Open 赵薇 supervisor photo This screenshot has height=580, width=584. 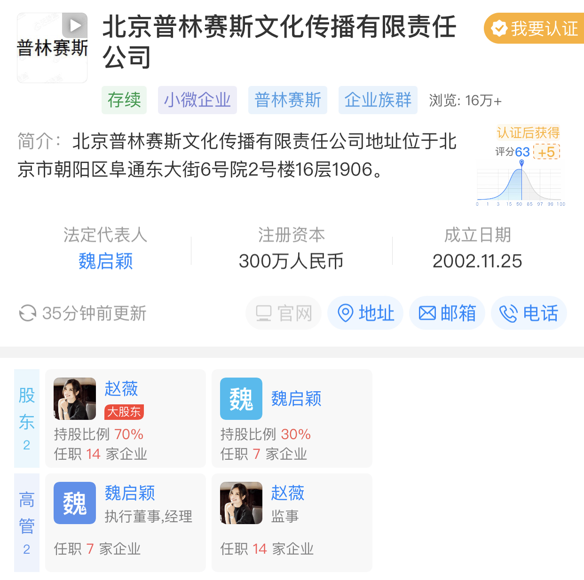241,503
